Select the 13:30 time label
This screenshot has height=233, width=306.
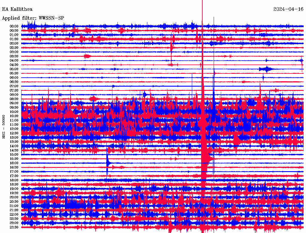point(14,142)
